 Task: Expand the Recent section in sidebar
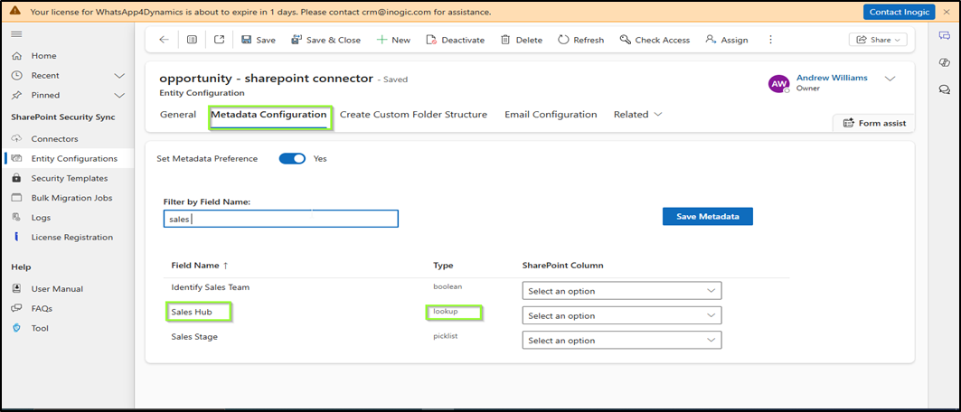119,75
